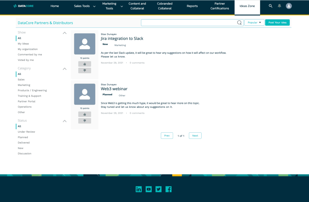Open the comments count of the Jira idea

(x=137, y=63)
